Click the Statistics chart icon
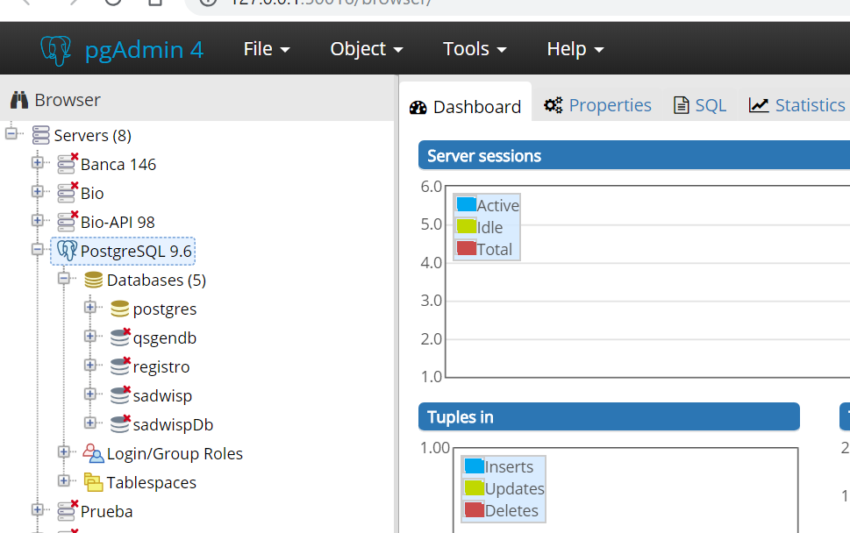Image resolution: width=850 pixels, height=533 pixels. (x=759, y=105)
